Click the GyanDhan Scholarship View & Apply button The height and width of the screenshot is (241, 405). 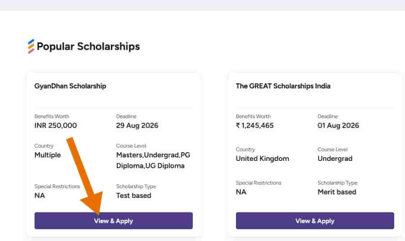[x=114, y=221]
